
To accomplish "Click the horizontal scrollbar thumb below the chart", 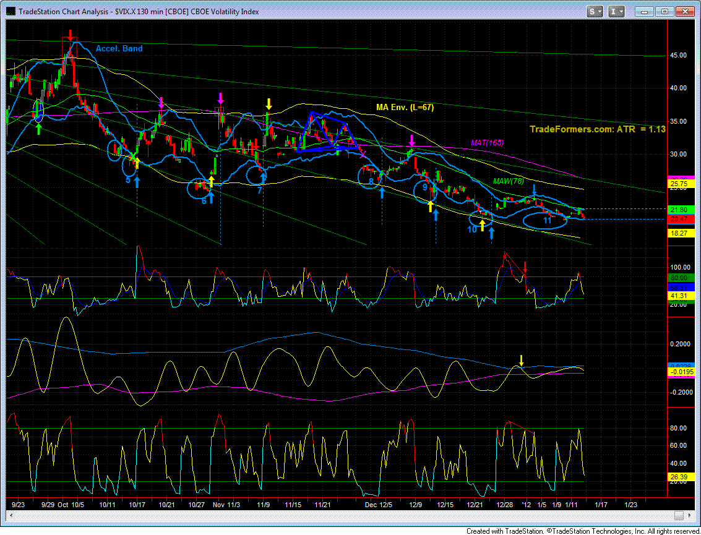I will 679,515.
